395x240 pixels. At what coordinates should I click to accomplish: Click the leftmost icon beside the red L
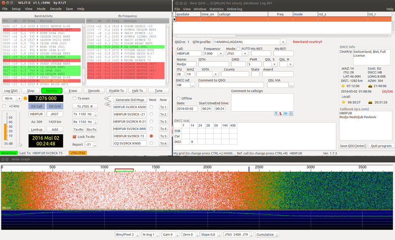tap(276, 114)
